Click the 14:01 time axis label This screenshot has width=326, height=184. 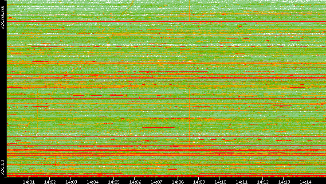(x=28, y=182)
